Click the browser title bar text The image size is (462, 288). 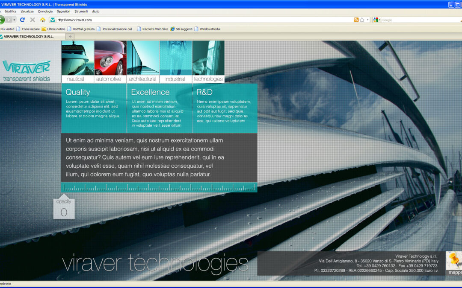coord(44,4)
